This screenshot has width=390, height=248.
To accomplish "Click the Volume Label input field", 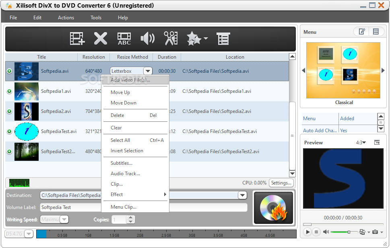I will point(144,207).
